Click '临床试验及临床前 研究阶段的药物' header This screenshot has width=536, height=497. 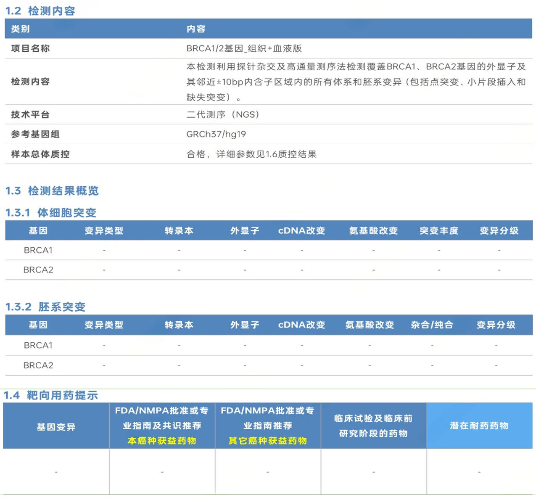pyautogui.click(x=373, y=426)
